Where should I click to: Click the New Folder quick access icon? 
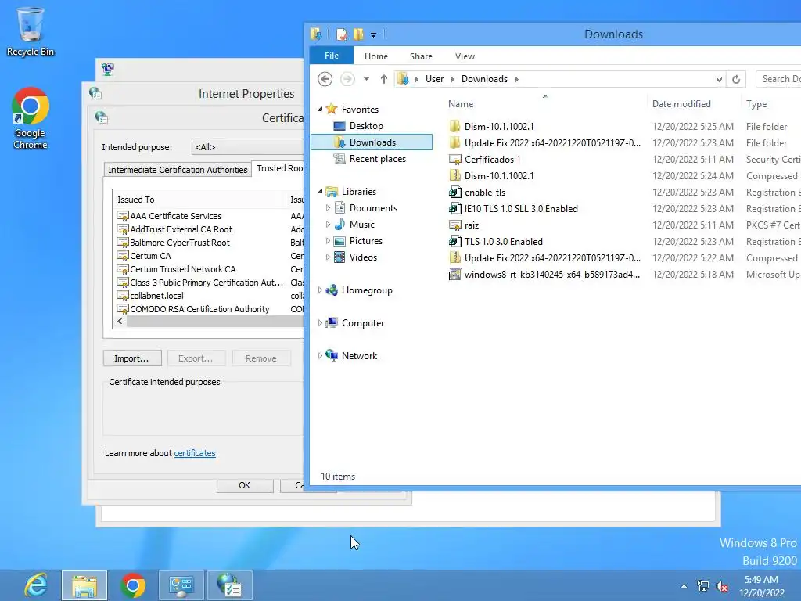coord(358,34)
